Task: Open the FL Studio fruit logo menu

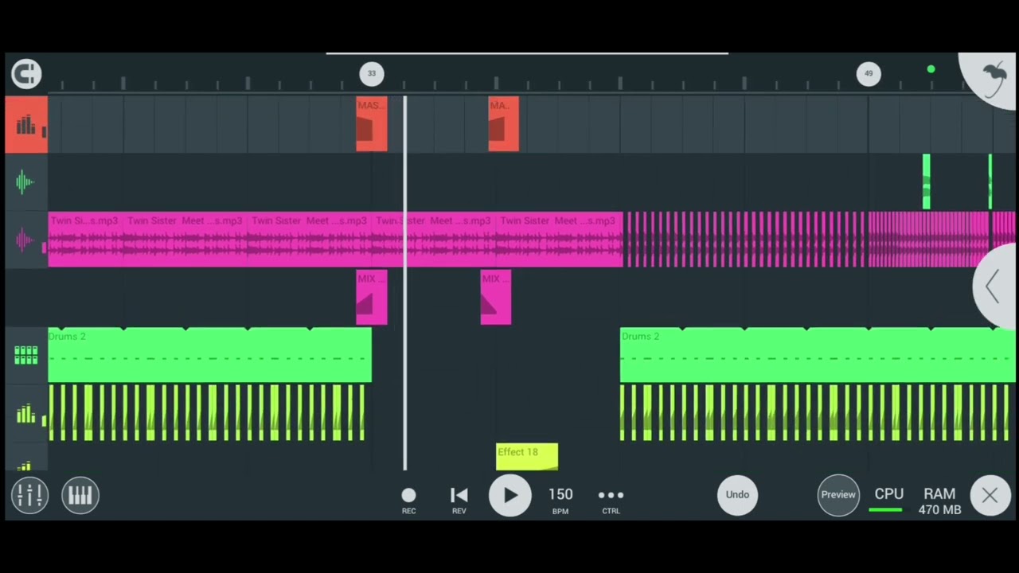Action: coord(992,80)
